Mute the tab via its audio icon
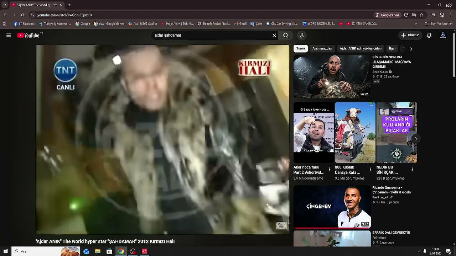456x256 pixels. [55, 5]
